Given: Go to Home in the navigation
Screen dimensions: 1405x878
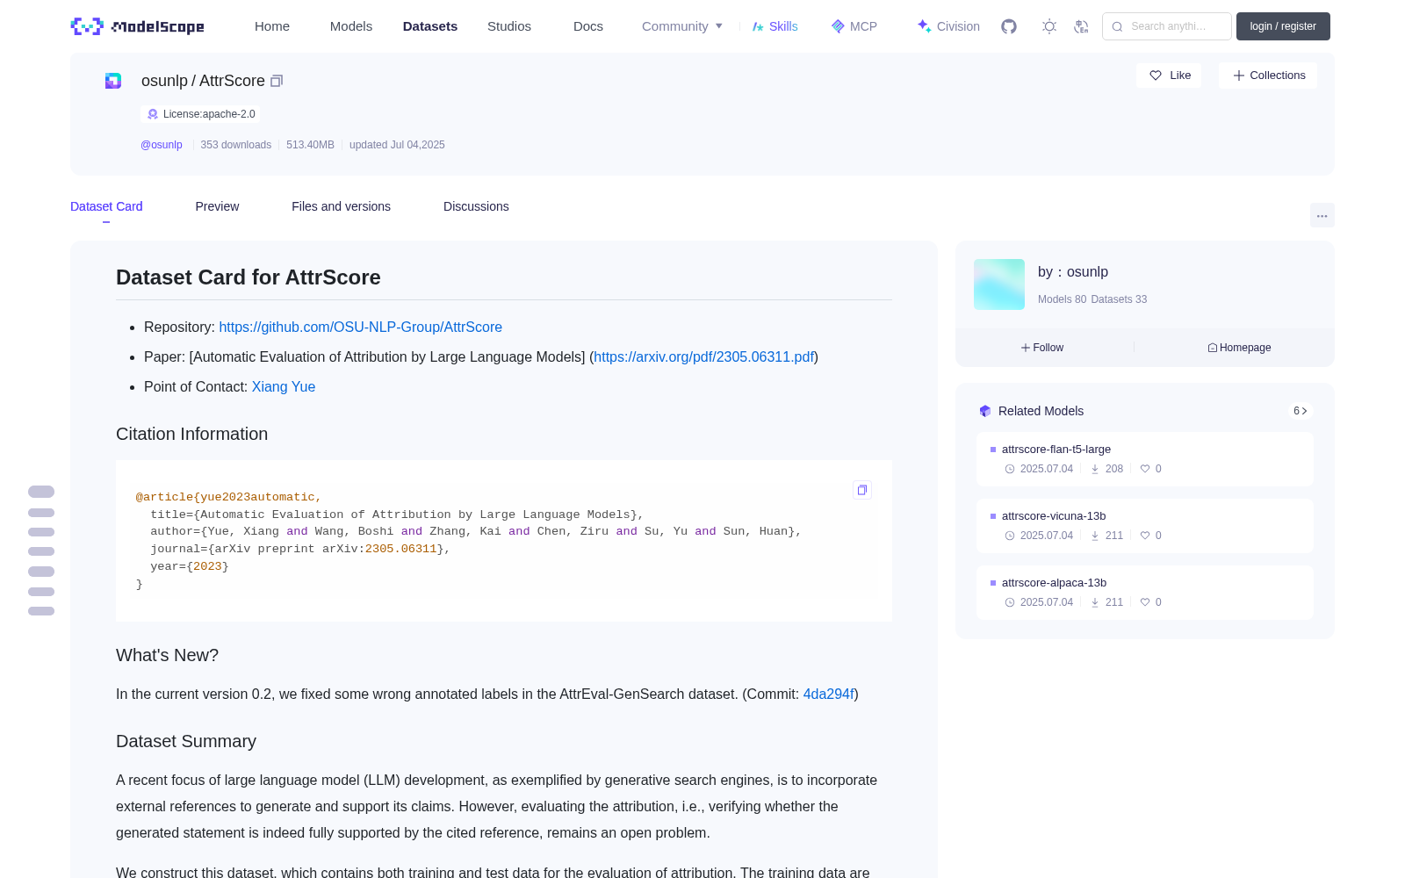Looking at the screenshot, I should [272, 26].
